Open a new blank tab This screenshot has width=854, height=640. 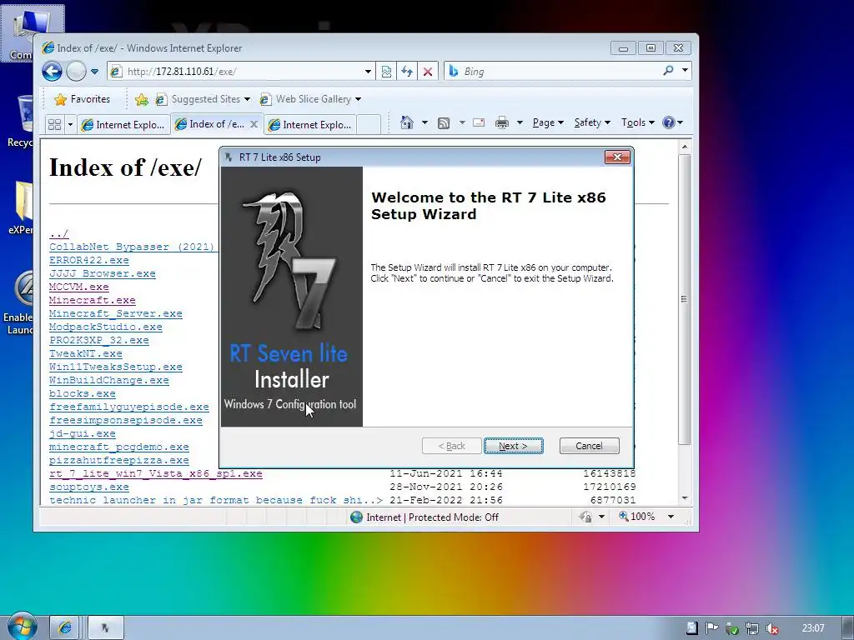pyautogui.click(x=369, y=125)
